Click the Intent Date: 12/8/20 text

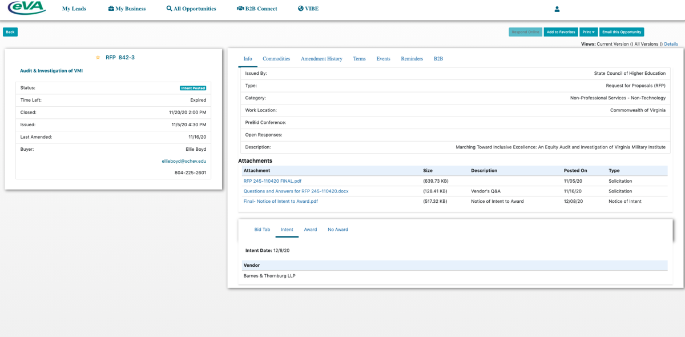tap(268, 251)
